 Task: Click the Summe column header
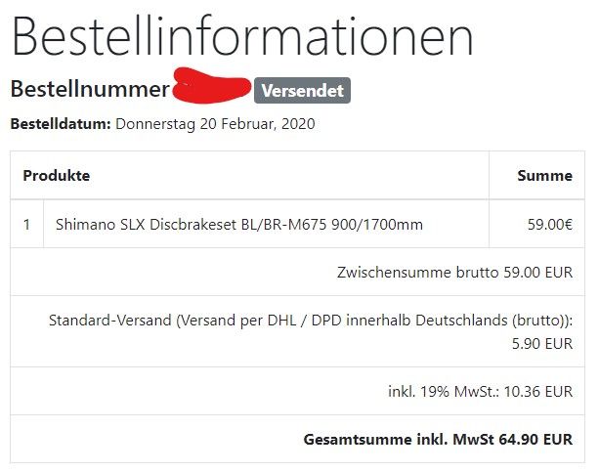click(544, 176)
